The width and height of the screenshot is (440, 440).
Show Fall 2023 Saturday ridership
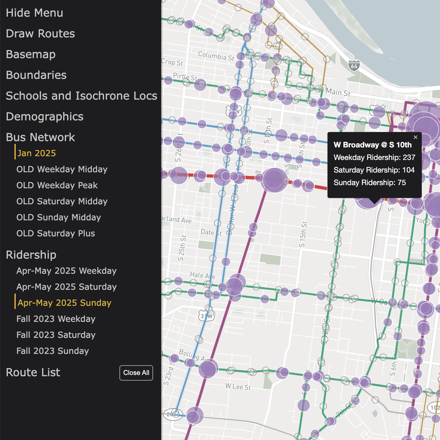[x=56, y=335]
